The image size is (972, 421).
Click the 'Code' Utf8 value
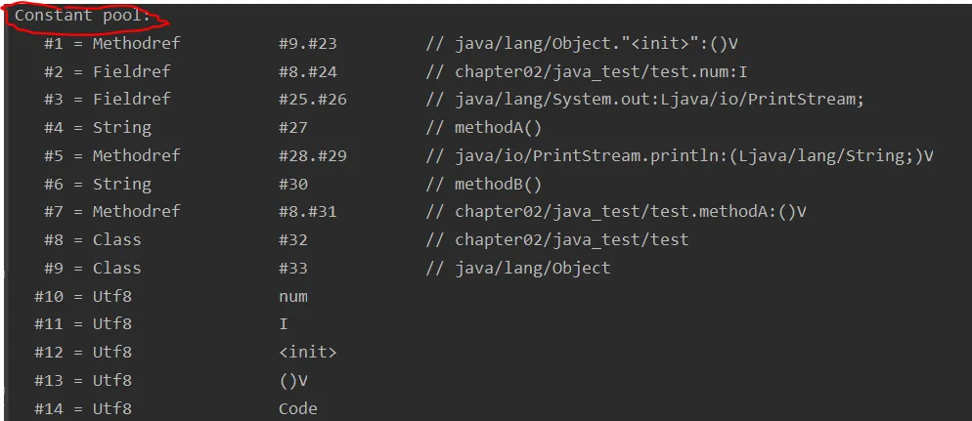pos(297,409)
